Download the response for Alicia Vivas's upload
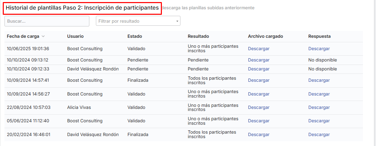 (319, 108)
